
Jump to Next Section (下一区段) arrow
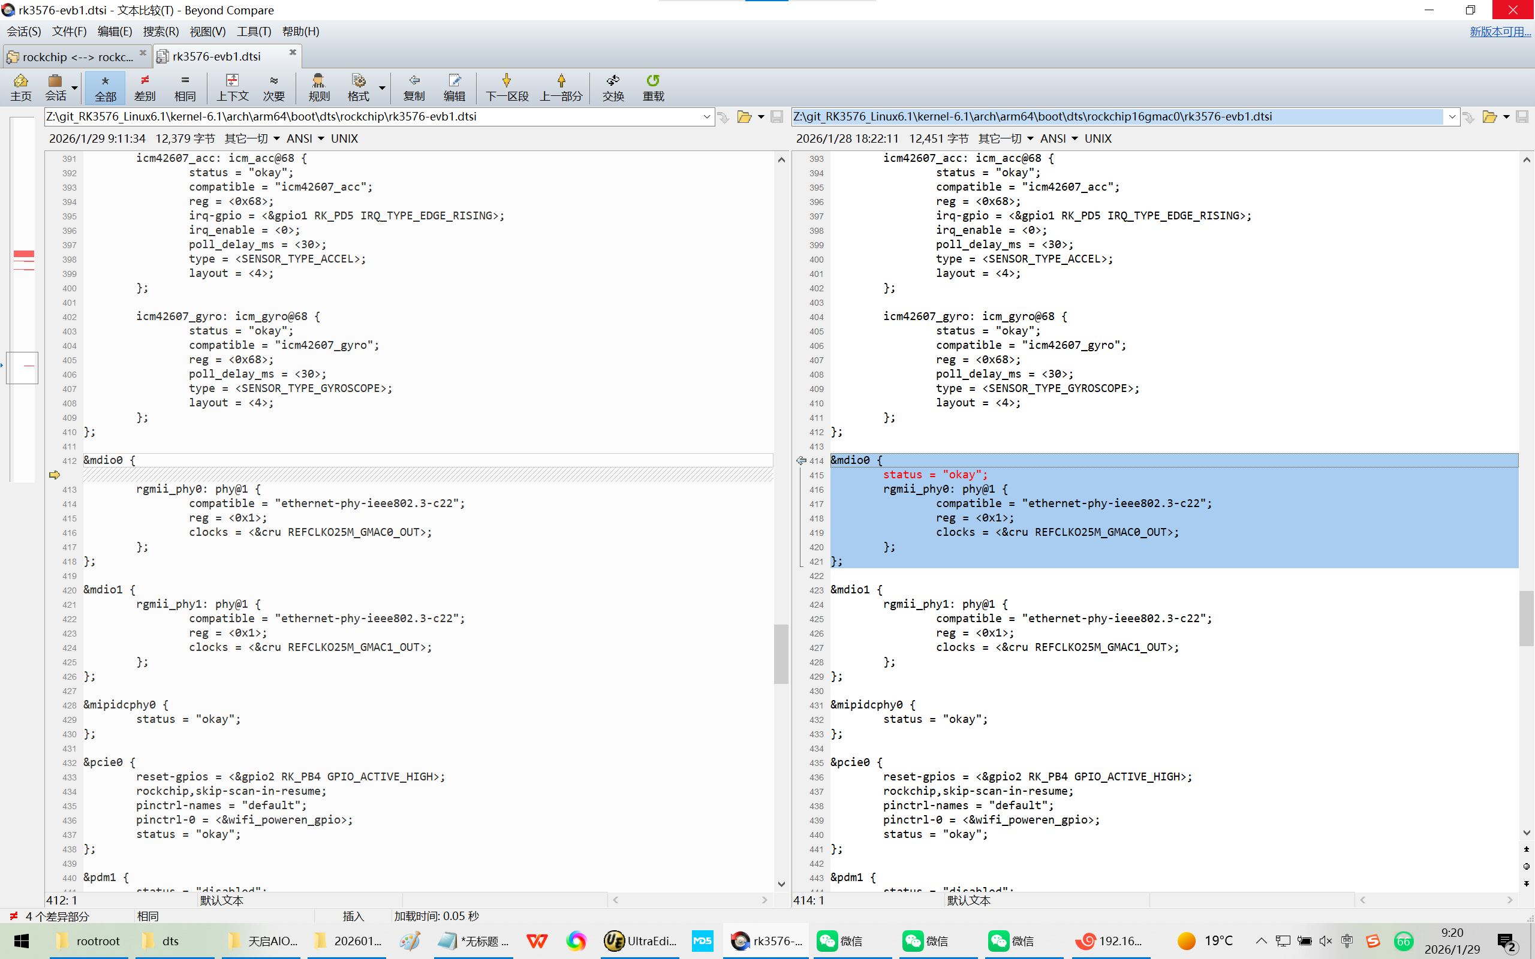(506, 87)
